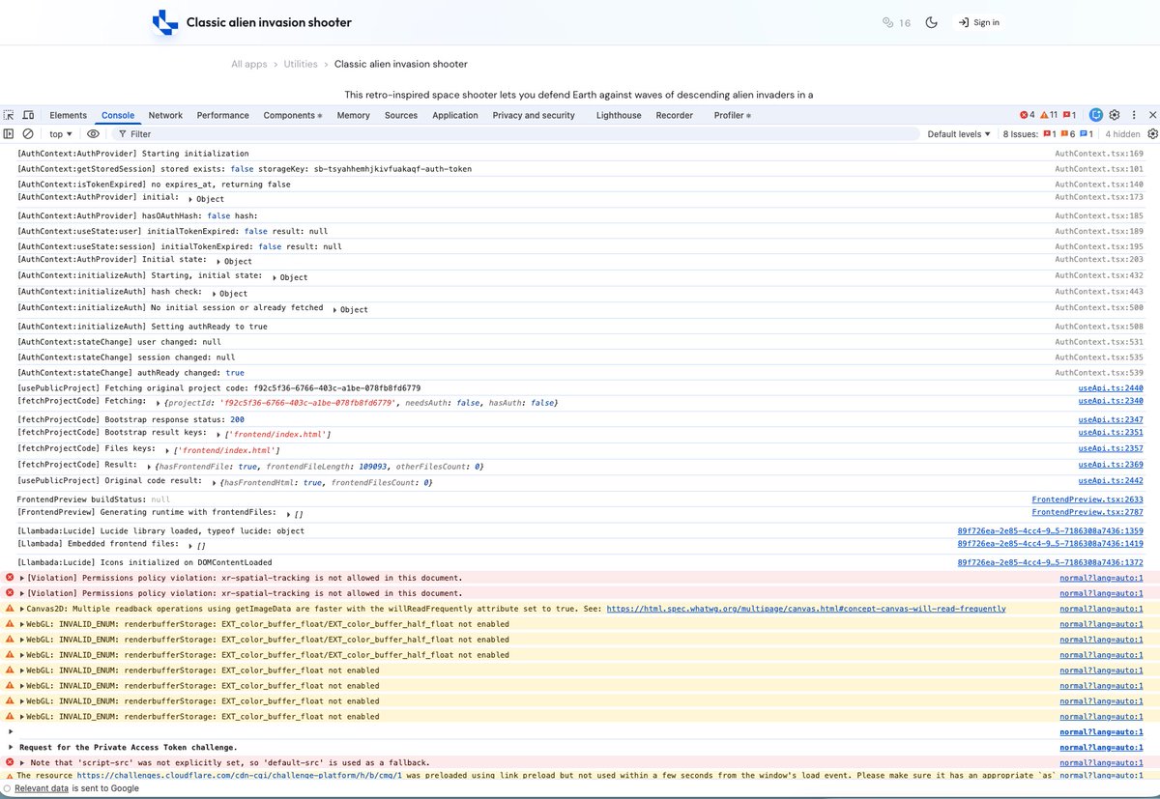Open console settings gear beside hidden count
Viewport: 1160px width, 799px height.
1151,134
